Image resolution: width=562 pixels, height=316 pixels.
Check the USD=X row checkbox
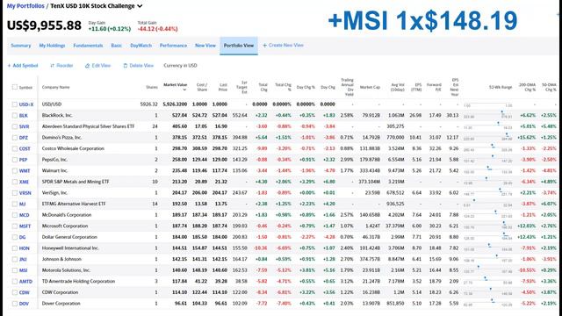tap(15, 104)
